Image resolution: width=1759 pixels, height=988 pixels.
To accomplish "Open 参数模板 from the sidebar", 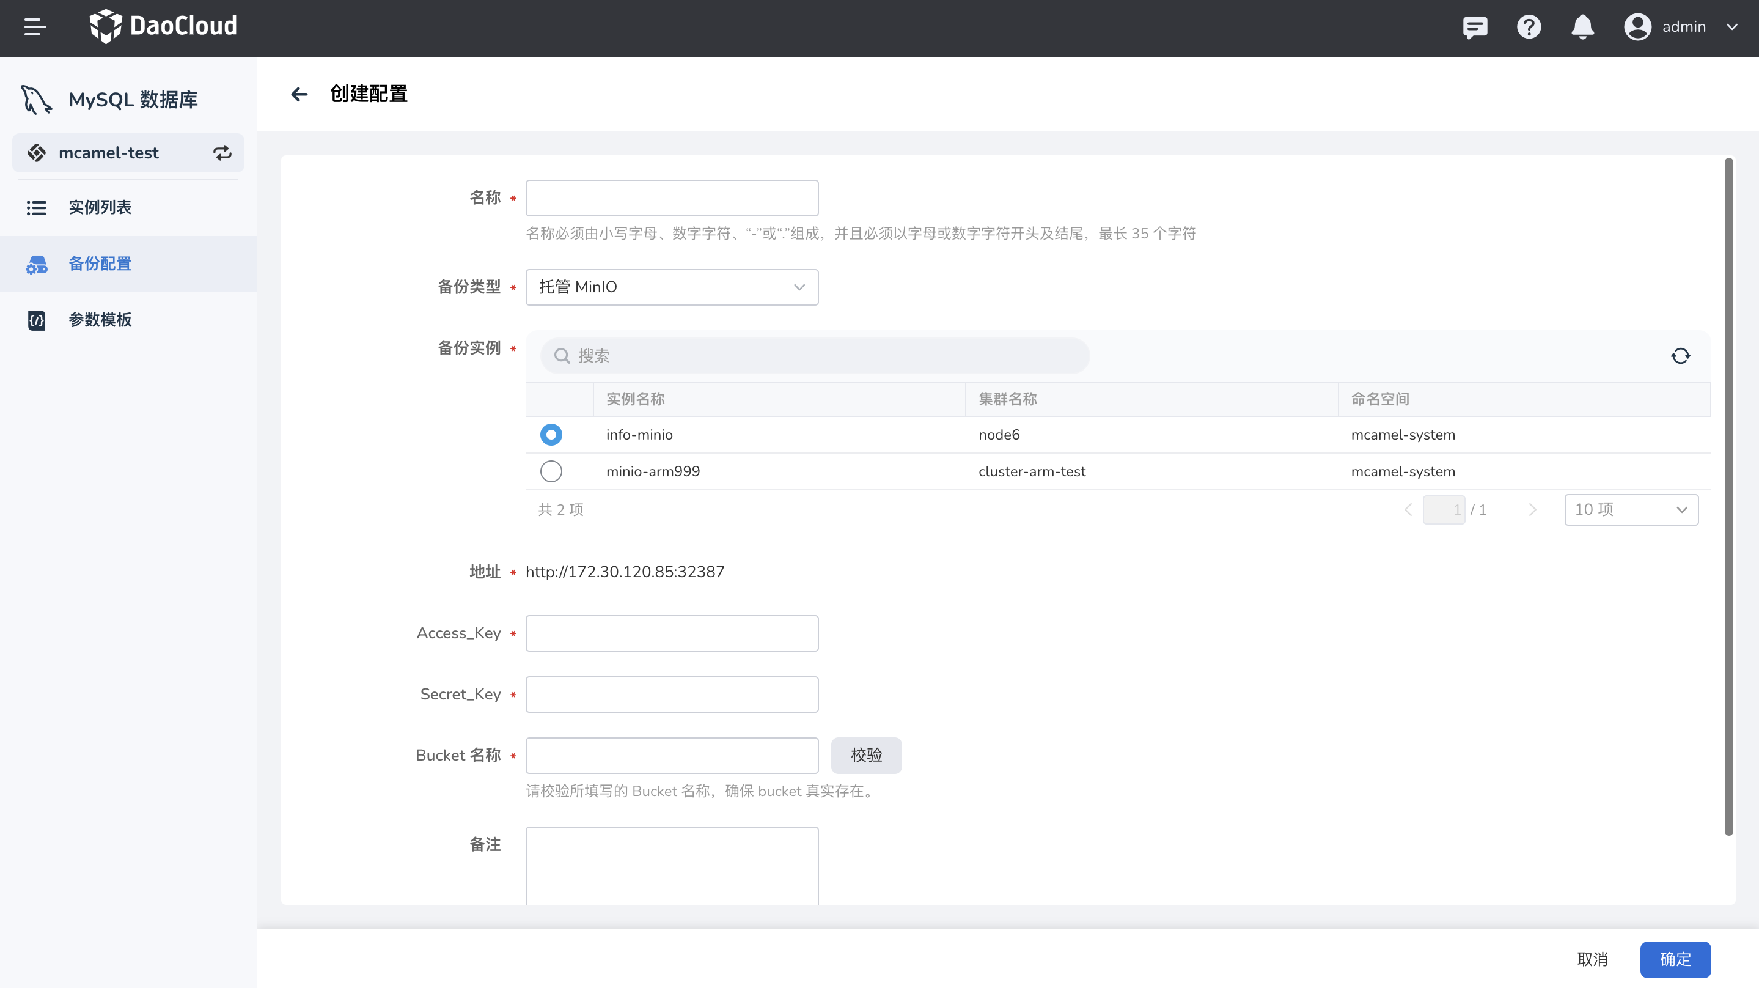I will click(x=100, y=320).
